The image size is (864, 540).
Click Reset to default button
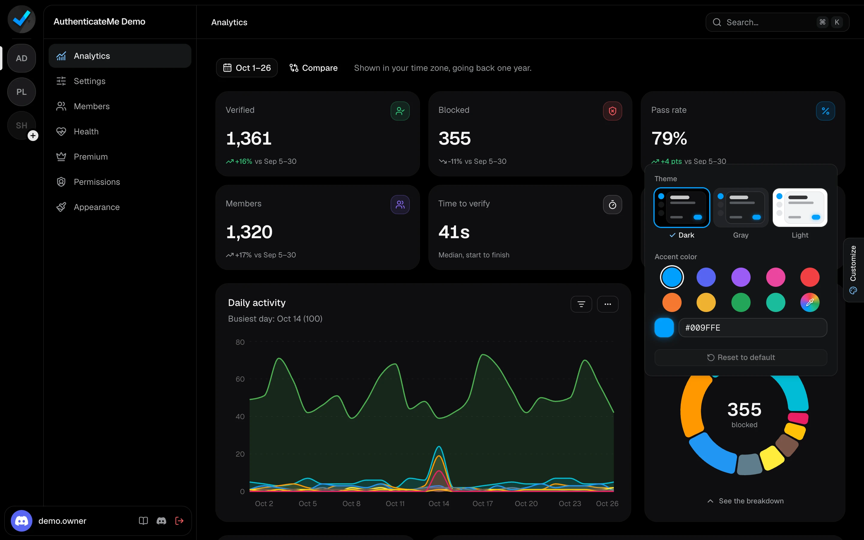(x=741, y=358)
